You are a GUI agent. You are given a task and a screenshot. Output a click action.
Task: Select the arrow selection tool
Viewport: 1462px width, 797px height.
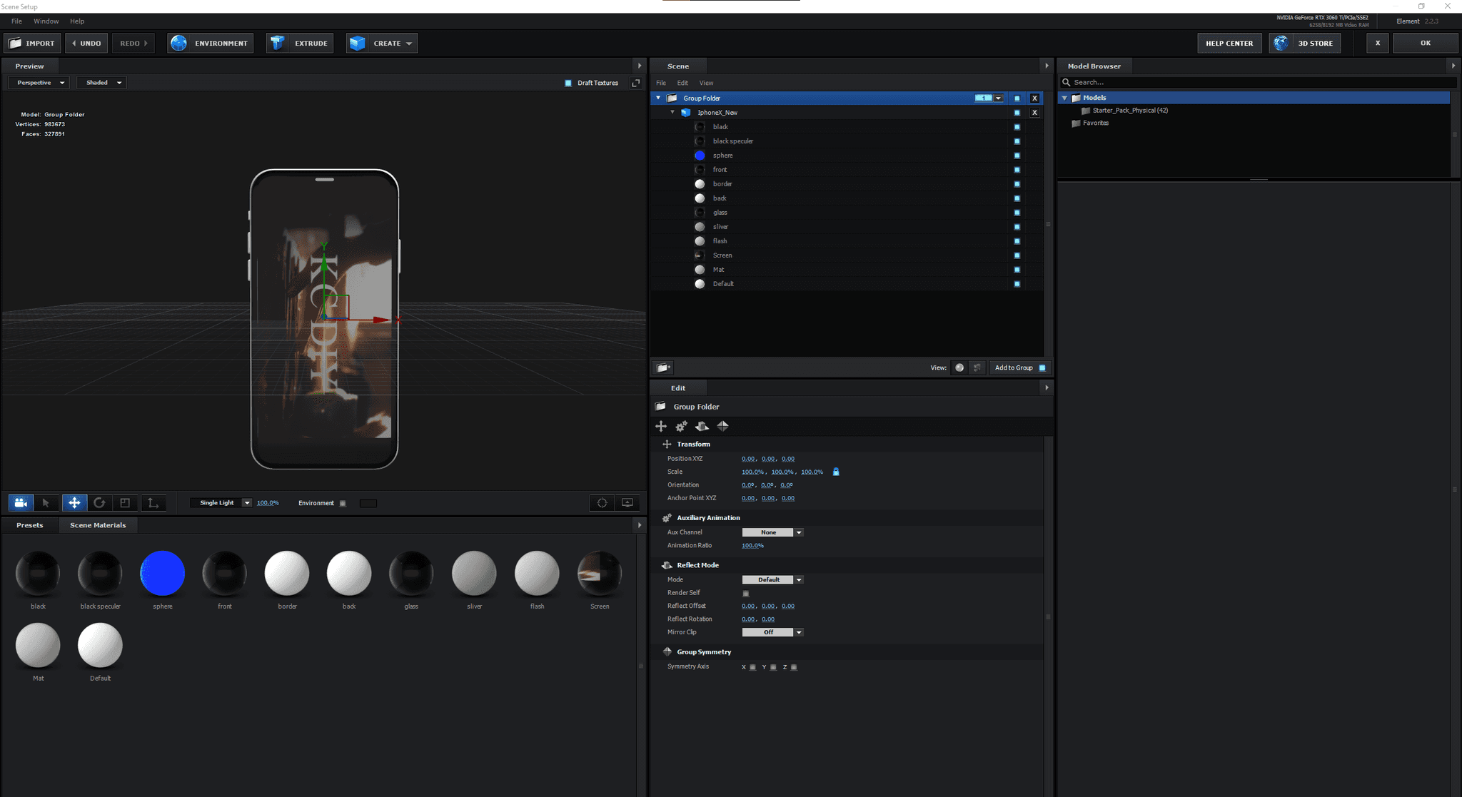point(46,503)
